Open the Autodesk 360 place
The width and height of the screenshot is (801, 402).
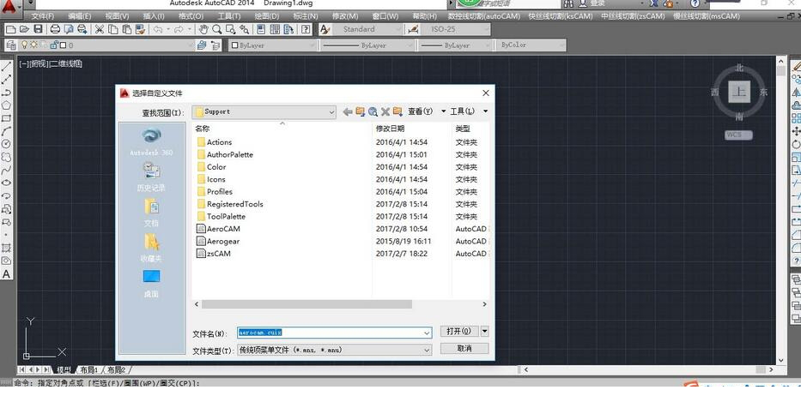[151, 141]
